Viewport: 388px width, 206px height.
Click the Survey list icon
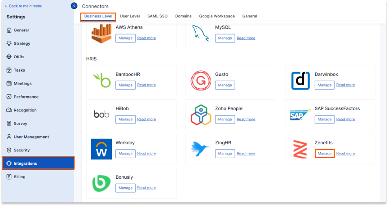click(x=9, y=123)
